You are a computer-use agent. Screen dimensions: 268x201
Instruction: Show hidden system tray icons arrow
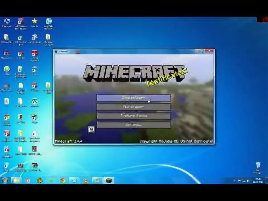tap(235, 181)
